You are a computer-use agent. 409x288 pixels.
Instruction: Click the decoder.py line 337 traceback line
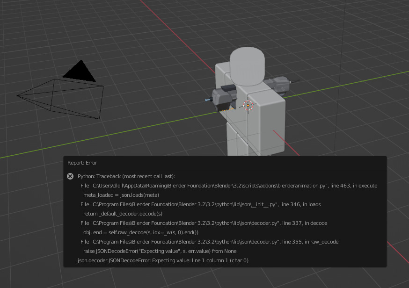pyautogui.click(x=204, y=223)
